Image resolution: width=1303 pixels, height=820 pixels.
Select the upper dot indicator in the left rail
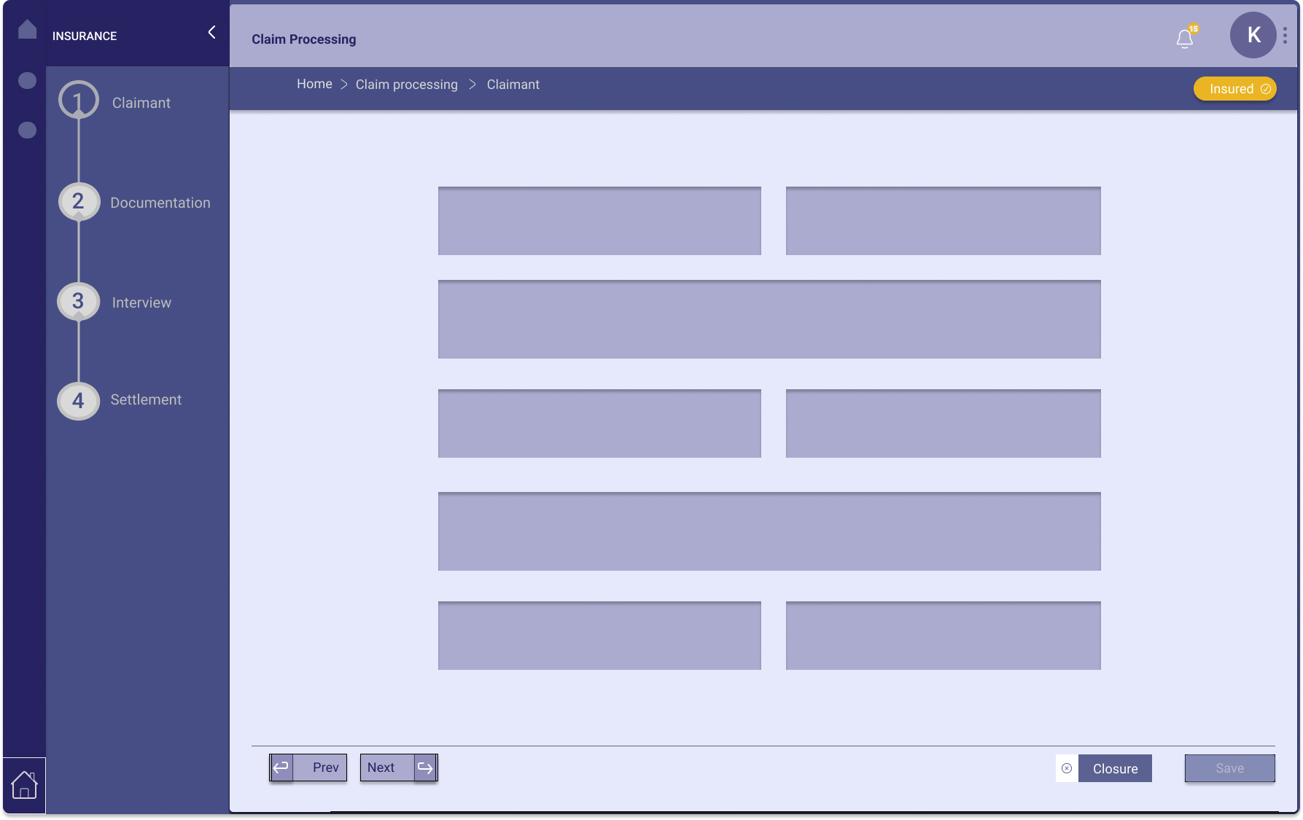click(x=27, y=81)
